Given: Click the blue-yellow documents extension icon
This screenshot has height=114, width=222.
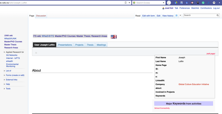Looking at the screenshot, I should tap(176, 3).
